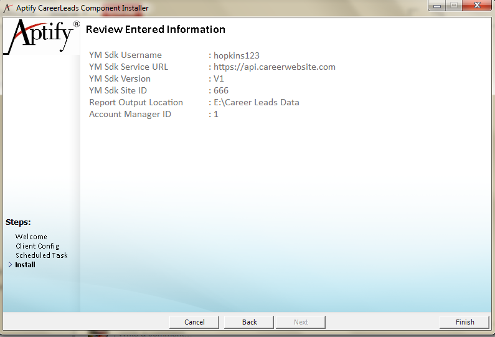
Task: Click the YM Sdk Version label
Action: (x=120, y=78)
